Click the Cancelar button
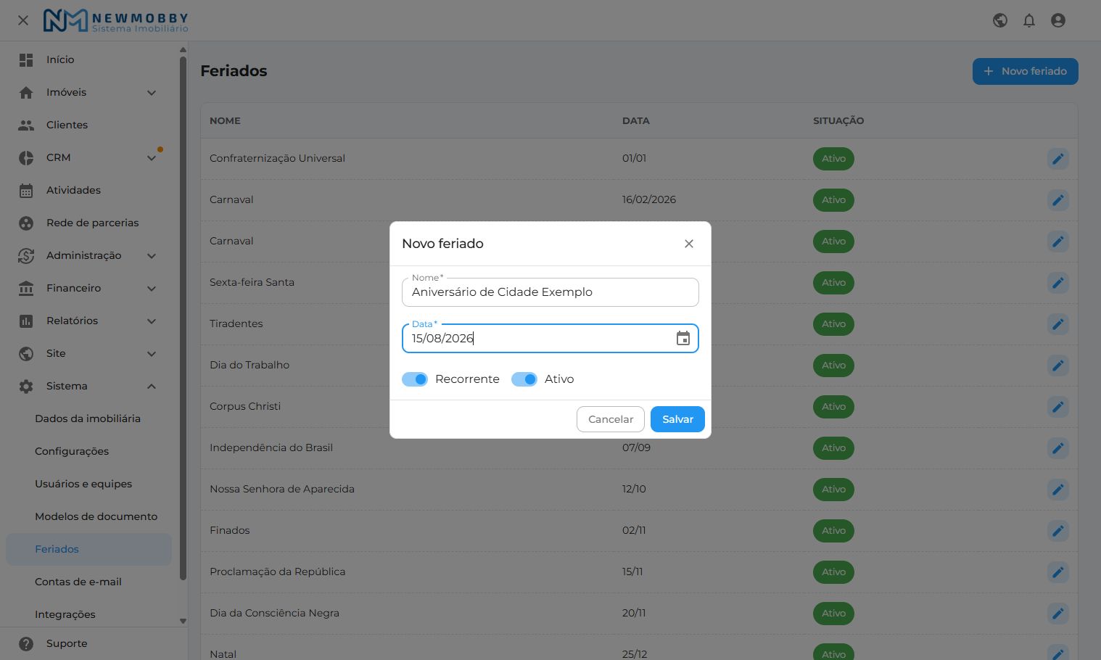 tap(611, 419)
